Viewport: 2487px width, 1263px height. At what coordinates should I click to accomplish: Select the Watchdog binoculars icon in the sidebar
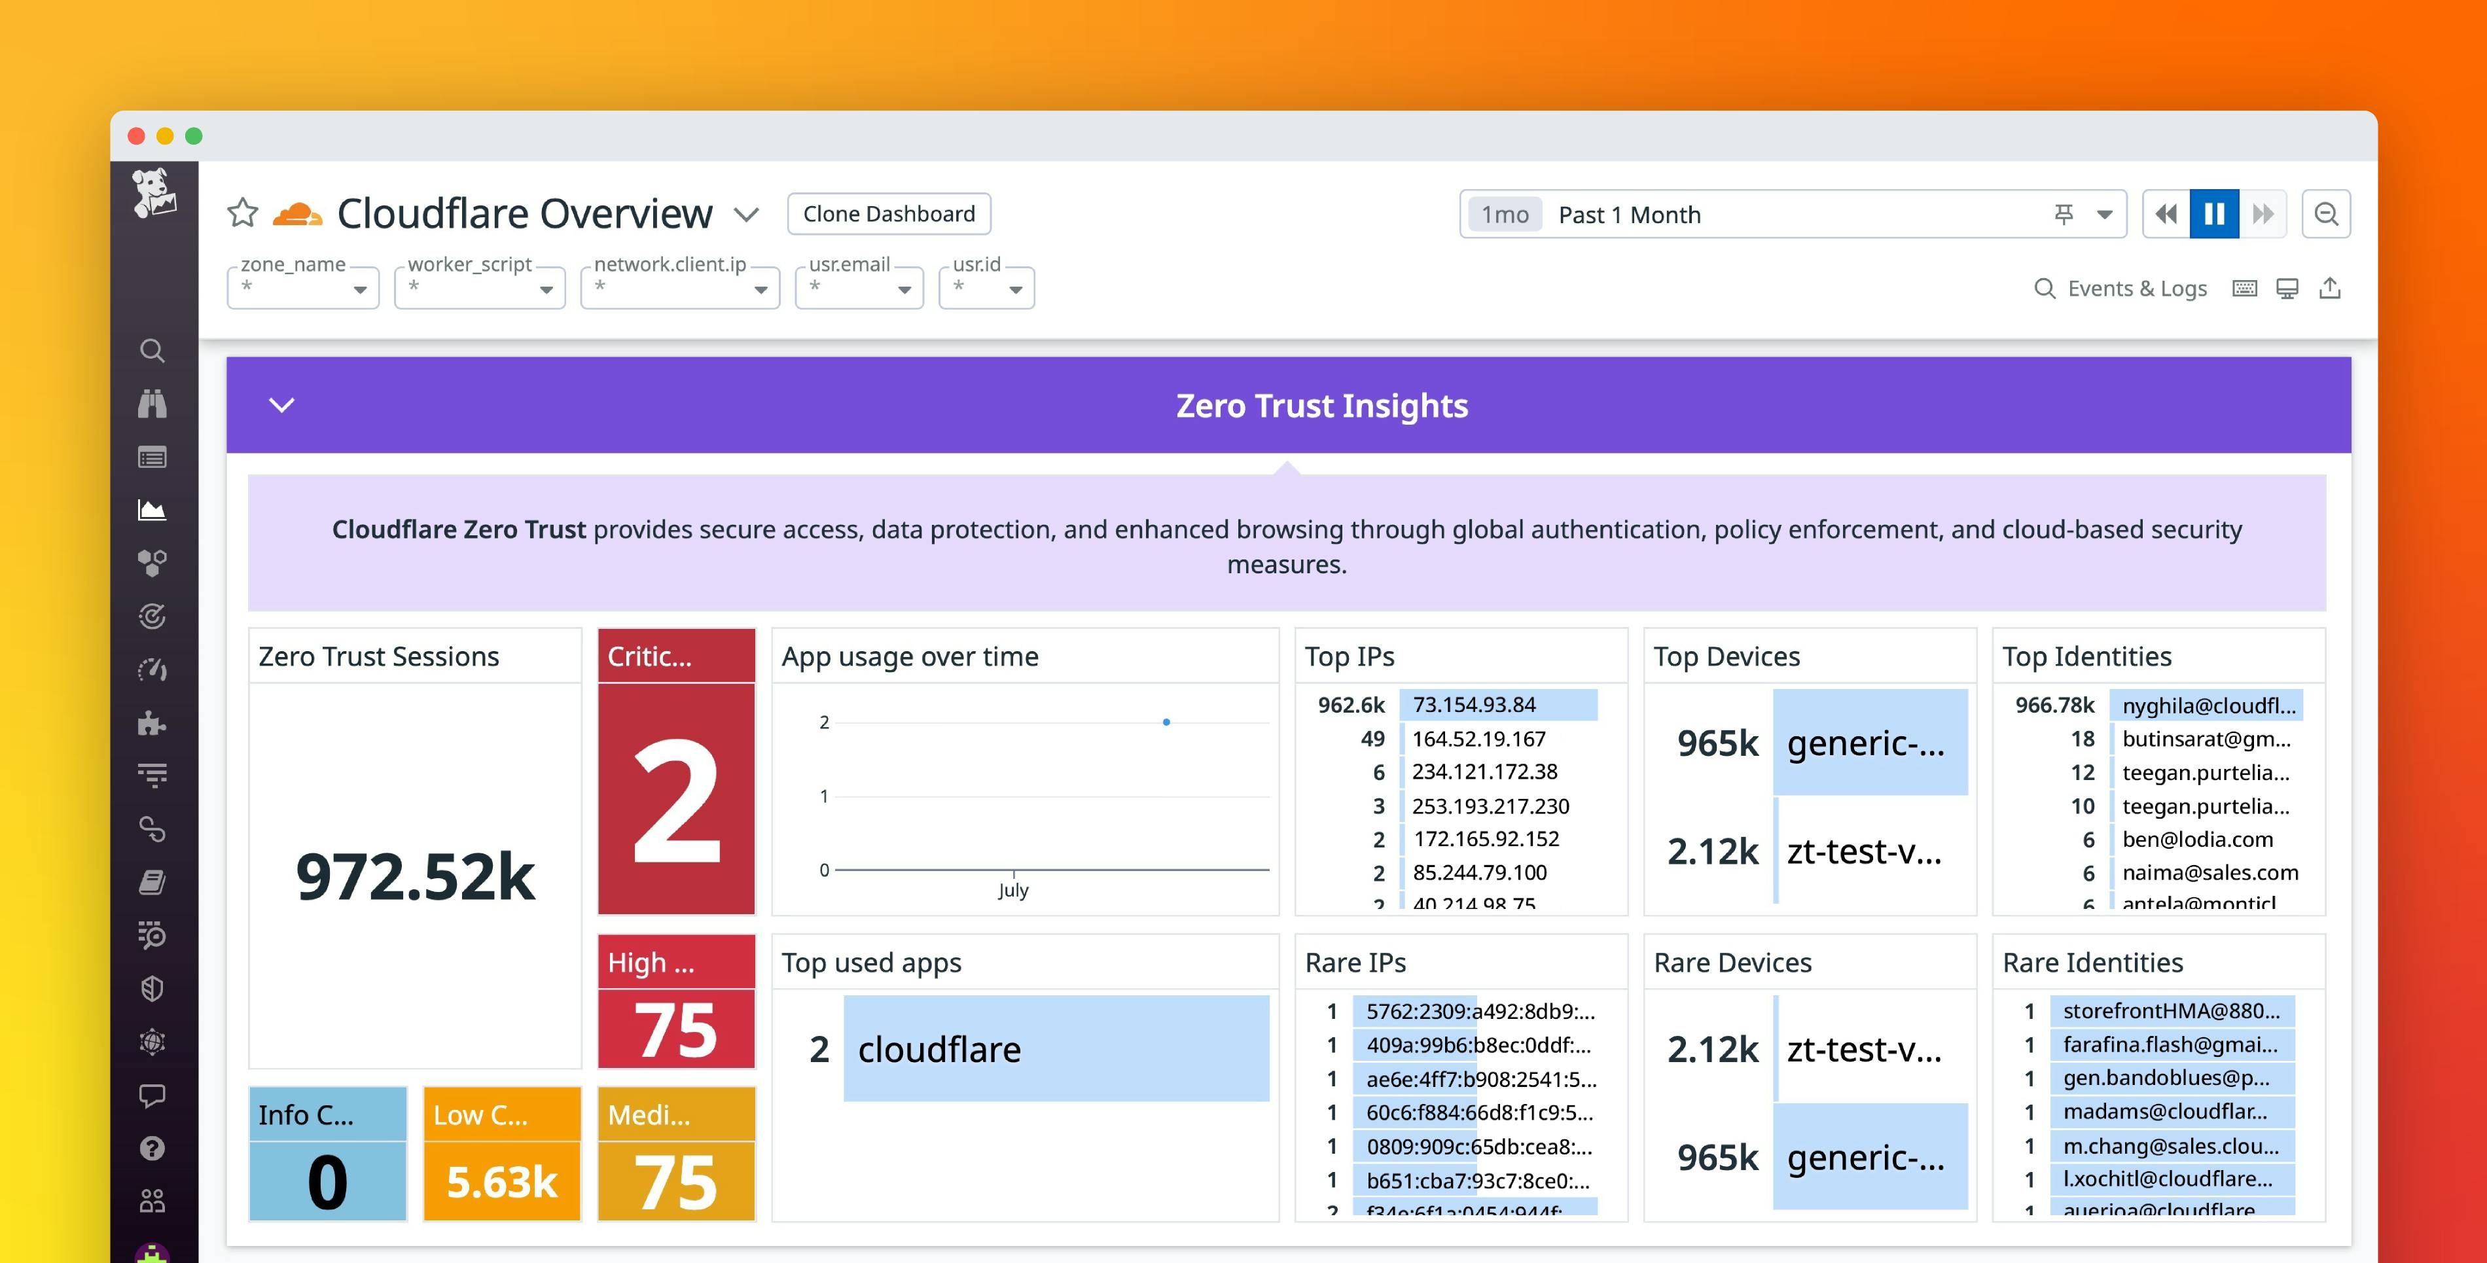[152, 404]
